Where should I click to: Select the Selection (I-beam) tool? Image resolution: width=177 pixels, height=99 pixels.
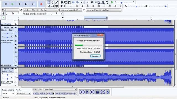[x=49, y=2]
